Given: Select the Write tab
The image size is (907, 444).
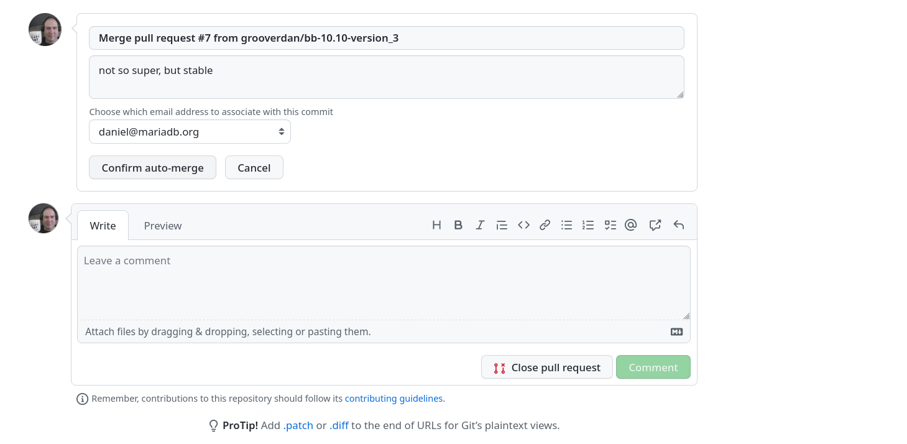Looking at the screenshot, I should tap(103, 226).
